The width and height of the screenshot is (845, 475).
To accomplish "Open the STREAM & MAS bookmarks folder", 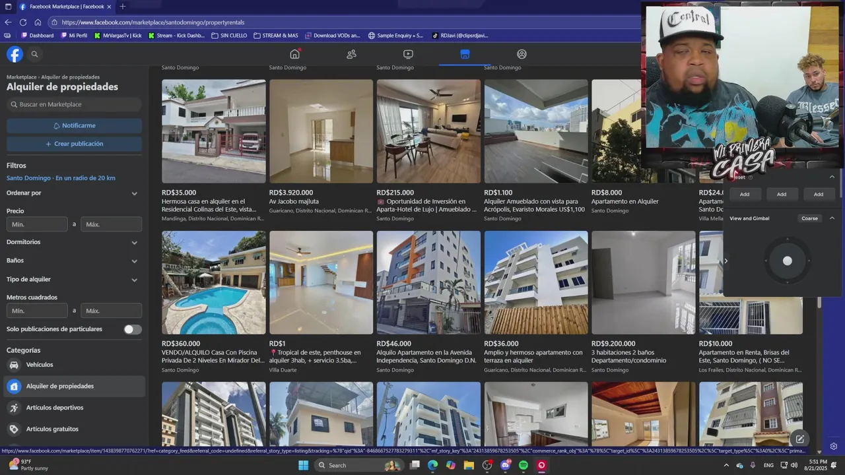I will tap(275, 36).
